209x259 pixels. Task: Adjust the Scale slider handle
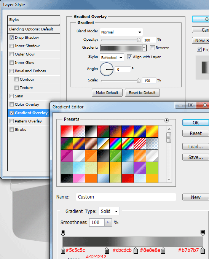pyautogui.click(x=139, y=81)
